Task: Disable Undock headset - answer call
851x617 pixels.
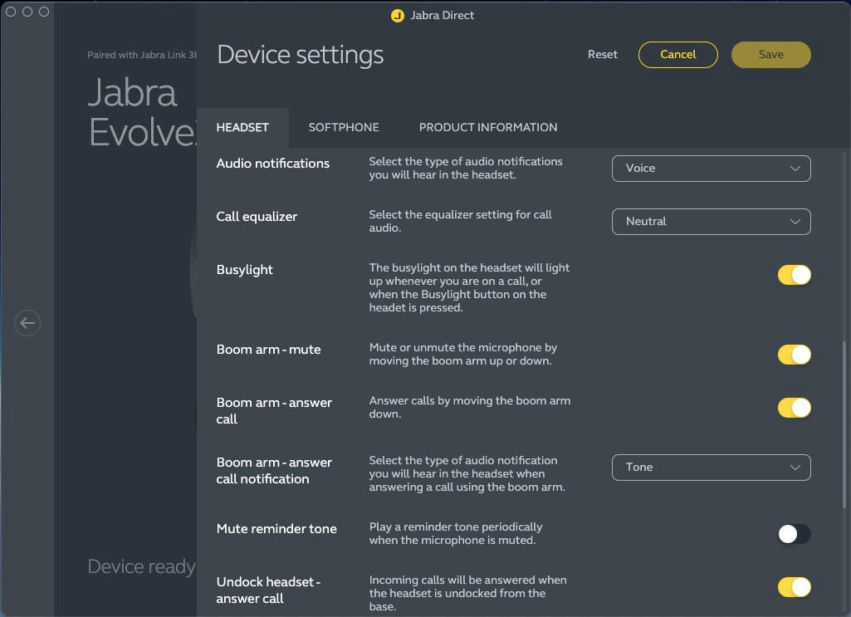Action: [x=794, y=587]
